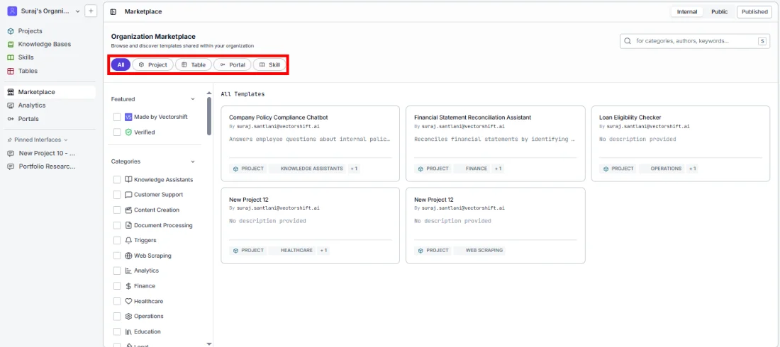Select the Skill filter pill
780x347 pixels.
click(269, 64)
